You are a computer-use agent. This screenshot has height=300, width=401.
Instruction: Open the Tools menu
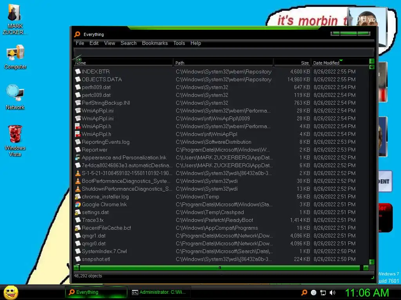pos(179,43)
